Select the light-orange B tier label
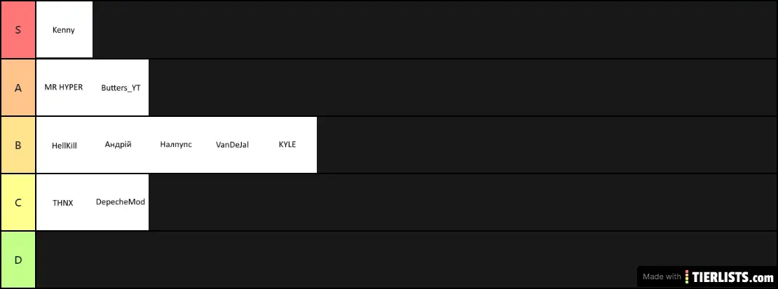The image size is (778, 289). click(18, 146)
